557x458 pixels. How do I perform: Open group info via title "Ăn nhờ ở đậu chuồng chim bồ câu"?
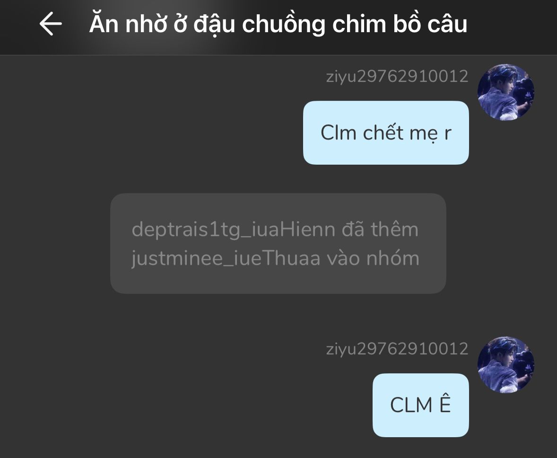pos(278,24)
